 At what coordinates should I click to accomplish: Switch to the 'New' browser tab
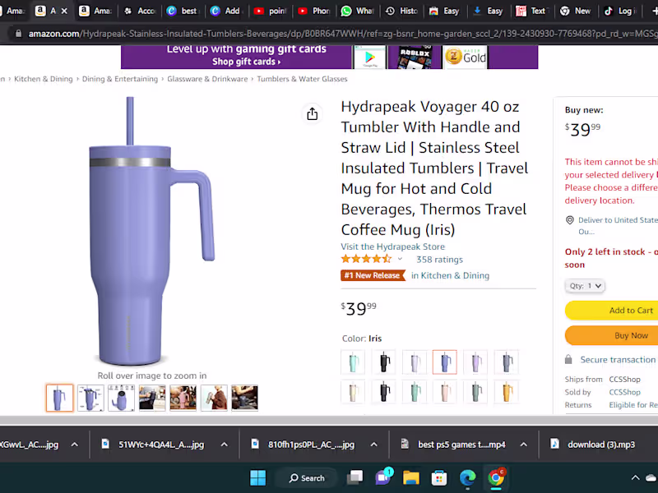(576, 11)
